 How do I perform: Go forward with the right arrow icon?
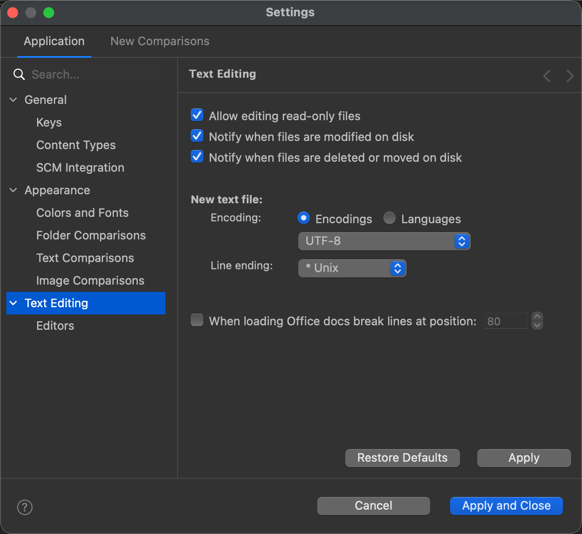tap(570, 75)
